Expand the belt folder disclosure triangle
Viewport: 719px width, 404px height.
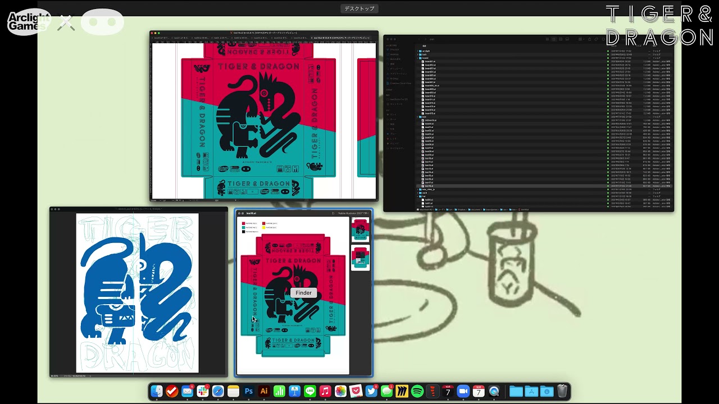(418, 54)
